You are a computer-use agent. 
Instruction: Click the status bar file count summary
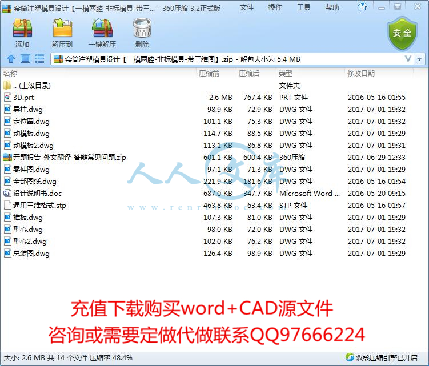point(68,357)
